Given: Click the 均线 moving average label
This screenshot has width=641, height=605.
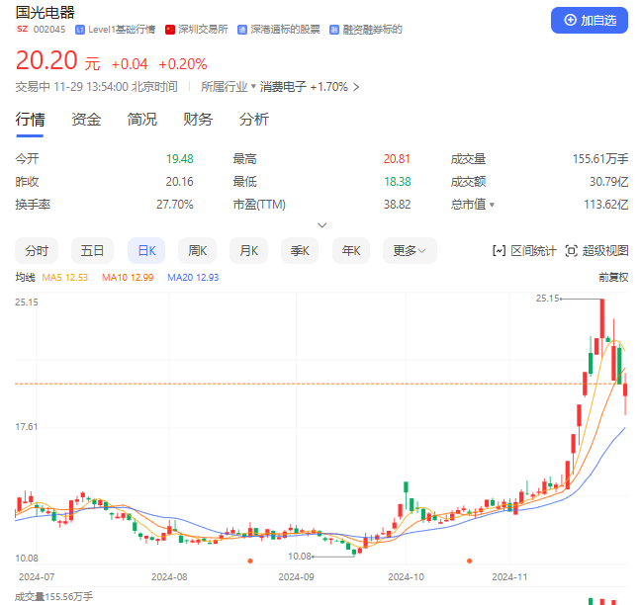Looking at the screenshot, I should pos(25,278).
